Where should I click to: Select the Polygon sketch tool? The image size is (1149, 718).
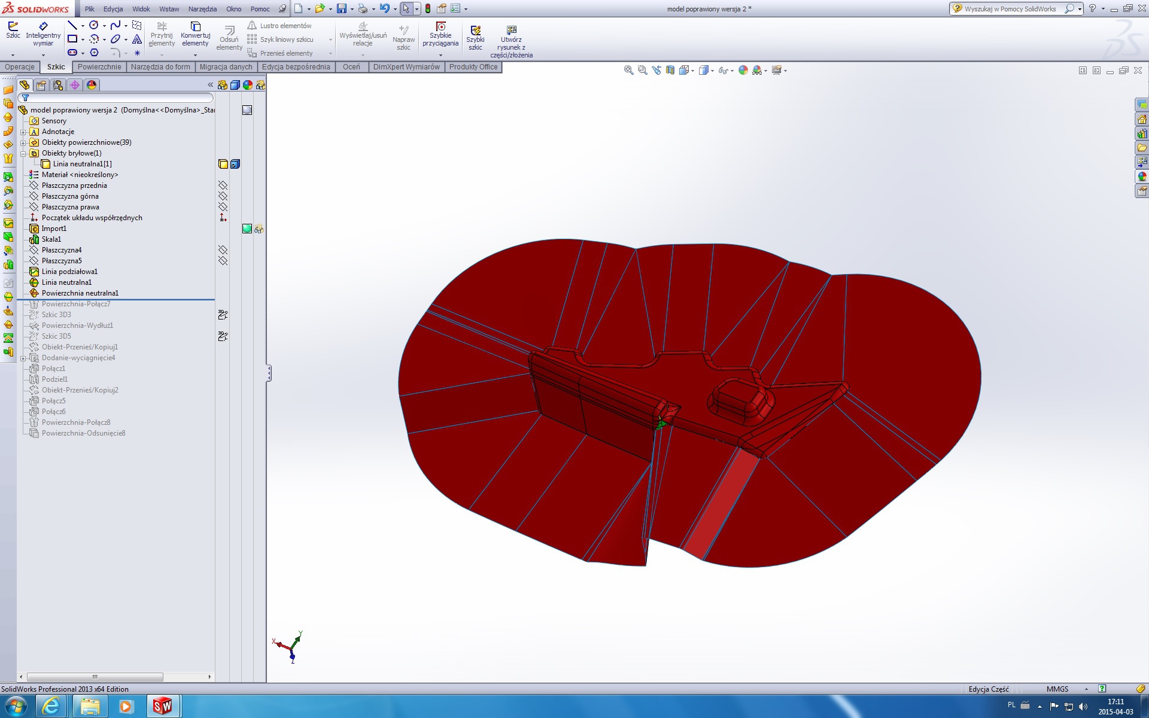pyautogui.click(x=94, y=53)
